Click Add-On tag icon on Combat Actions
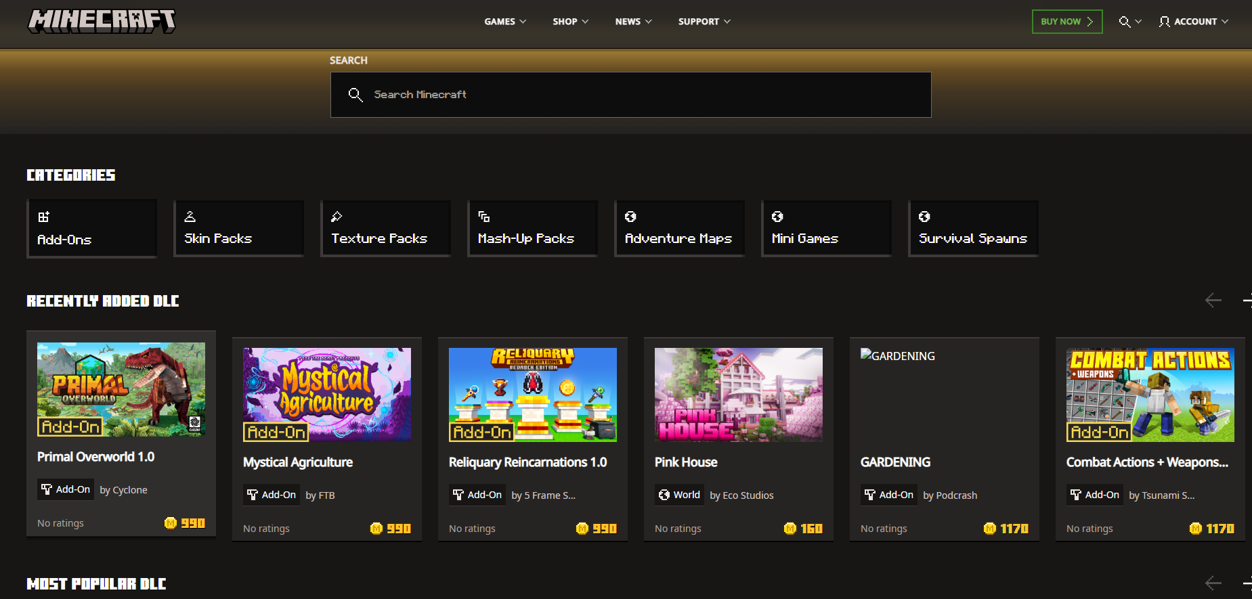The image size is (1252, 599). (x=1076, y=495)
